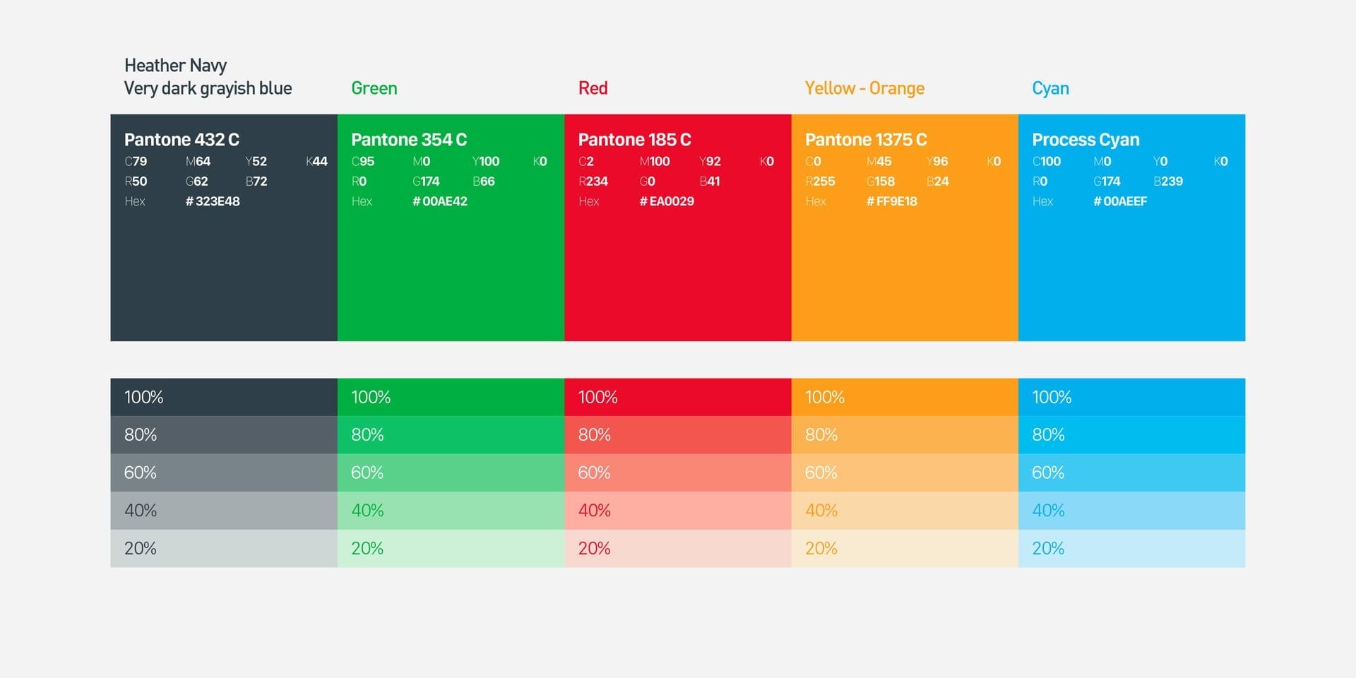Pick the 40% cyan tint bar
Viewport: 1356px width, 678px height.
coord(1131,511)
